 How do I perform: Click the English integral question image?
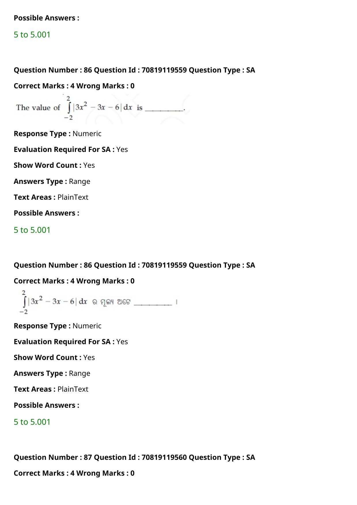[102, 108]
